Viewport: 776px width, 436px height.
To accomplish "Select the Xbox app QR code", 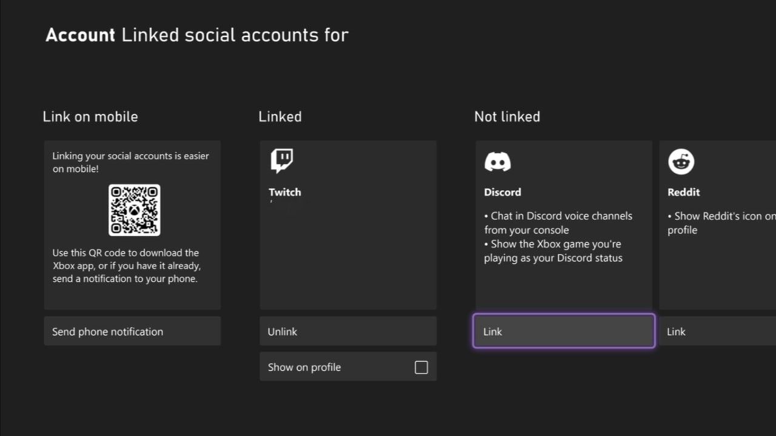I will click(134, 210).
